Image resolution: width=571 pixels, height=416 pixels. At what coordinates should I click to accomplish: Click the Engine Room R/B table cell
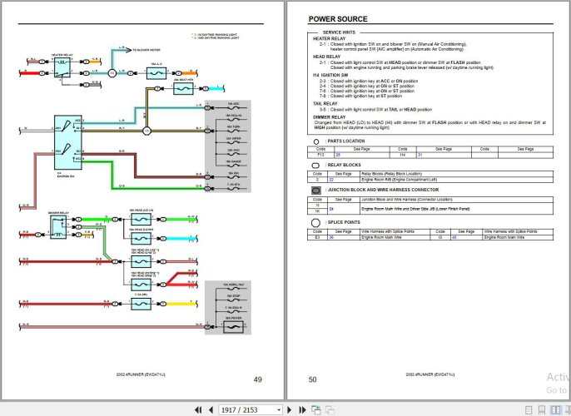(x=457, y=180)
